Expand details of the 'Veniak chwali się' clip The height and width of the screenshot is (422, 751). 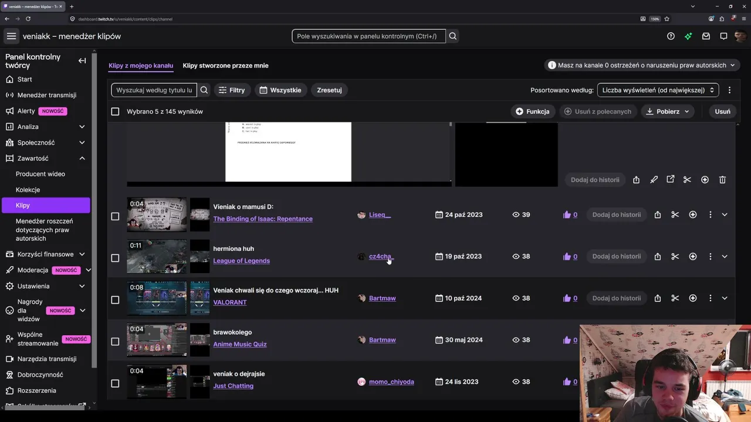click(x=725, y=298)
